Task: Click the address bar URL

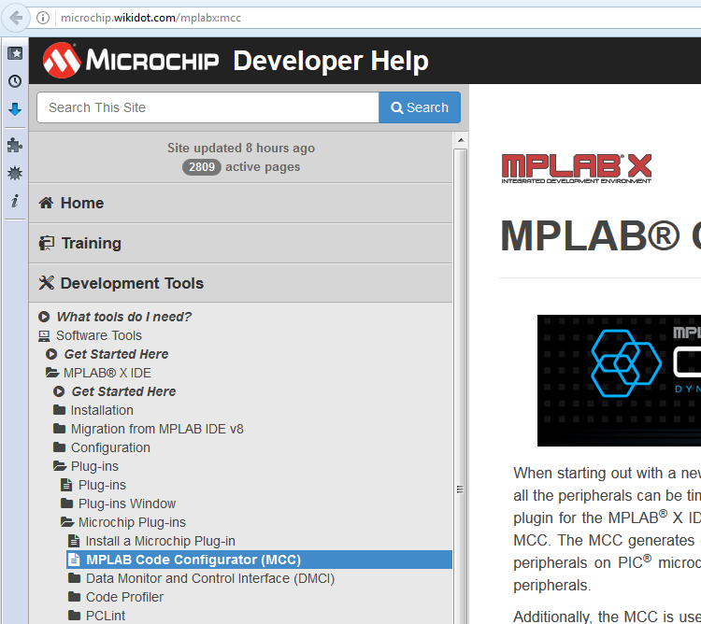Action: (151, 18)
